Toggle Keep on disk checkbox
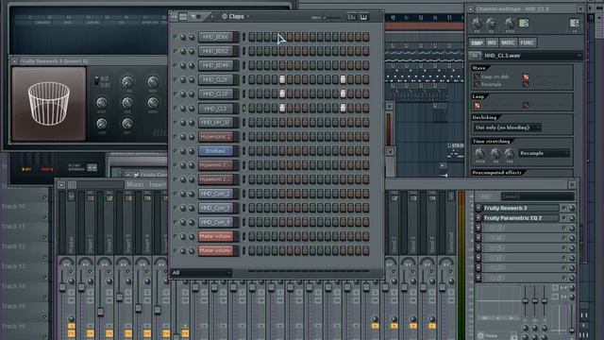This screenshot has height=340, width=604. click(478, 76)
